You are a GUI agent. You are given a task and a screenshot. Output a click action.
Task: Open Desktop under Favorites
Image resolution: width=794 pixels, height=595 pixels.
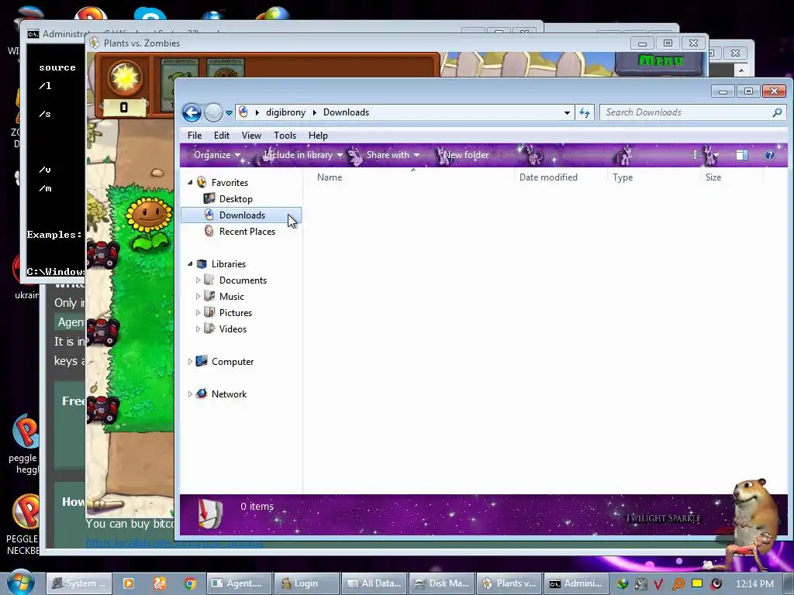[236, 199]
